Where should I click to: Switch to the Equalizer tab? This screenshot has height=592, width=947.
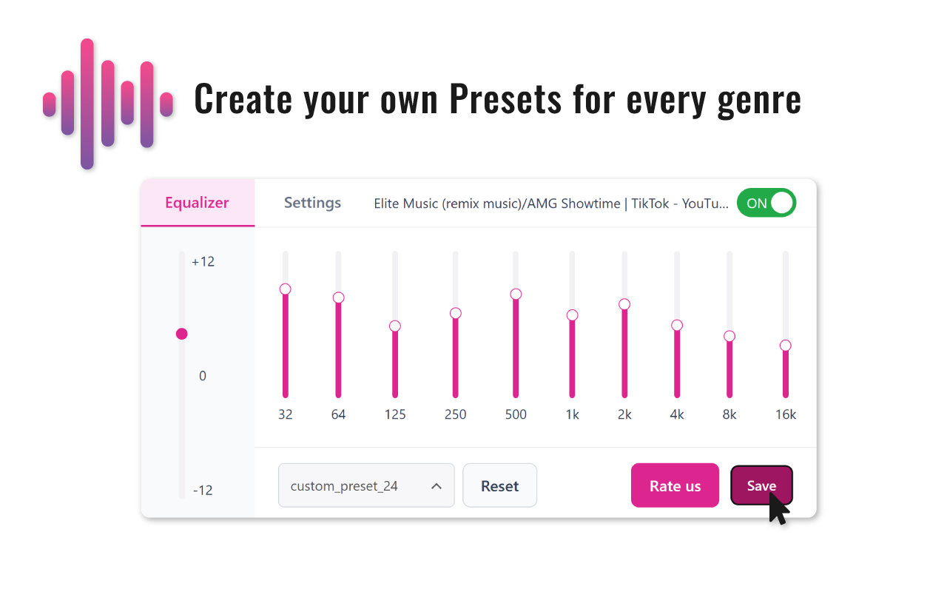point(197,203)
